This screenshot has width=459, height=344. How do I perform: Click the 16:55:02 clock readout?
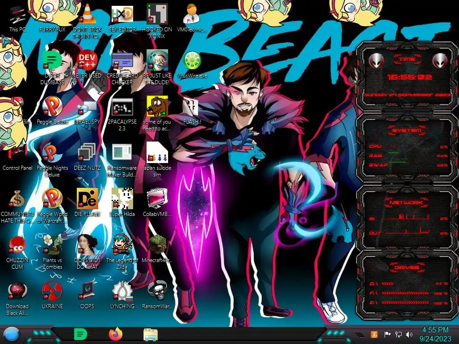(x=410, y=77)
